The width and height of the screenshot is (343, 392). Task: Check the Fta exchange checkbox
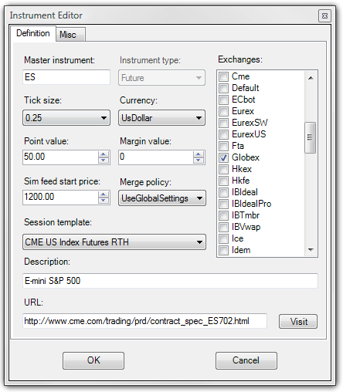[x=223, y=146]
